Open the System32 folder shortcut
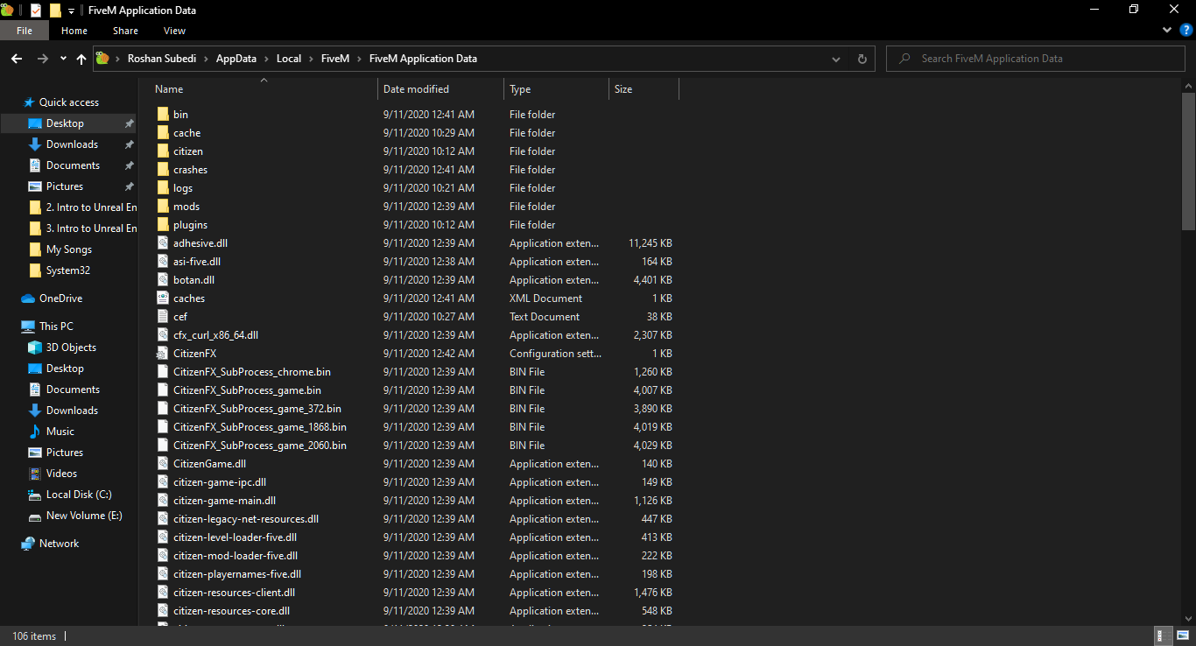This screenshot has height=646, width=1196. coord(67,270)
